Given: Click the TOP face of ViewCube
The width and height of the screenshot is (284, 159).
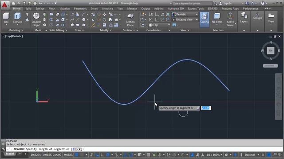Looking at the screenshot, I should pyautogui.click(x=271, y=51).
